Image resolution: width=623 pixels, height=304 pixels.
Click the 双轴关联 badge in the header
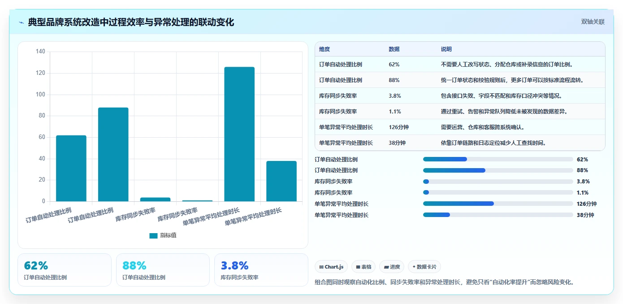coord(593,22)
